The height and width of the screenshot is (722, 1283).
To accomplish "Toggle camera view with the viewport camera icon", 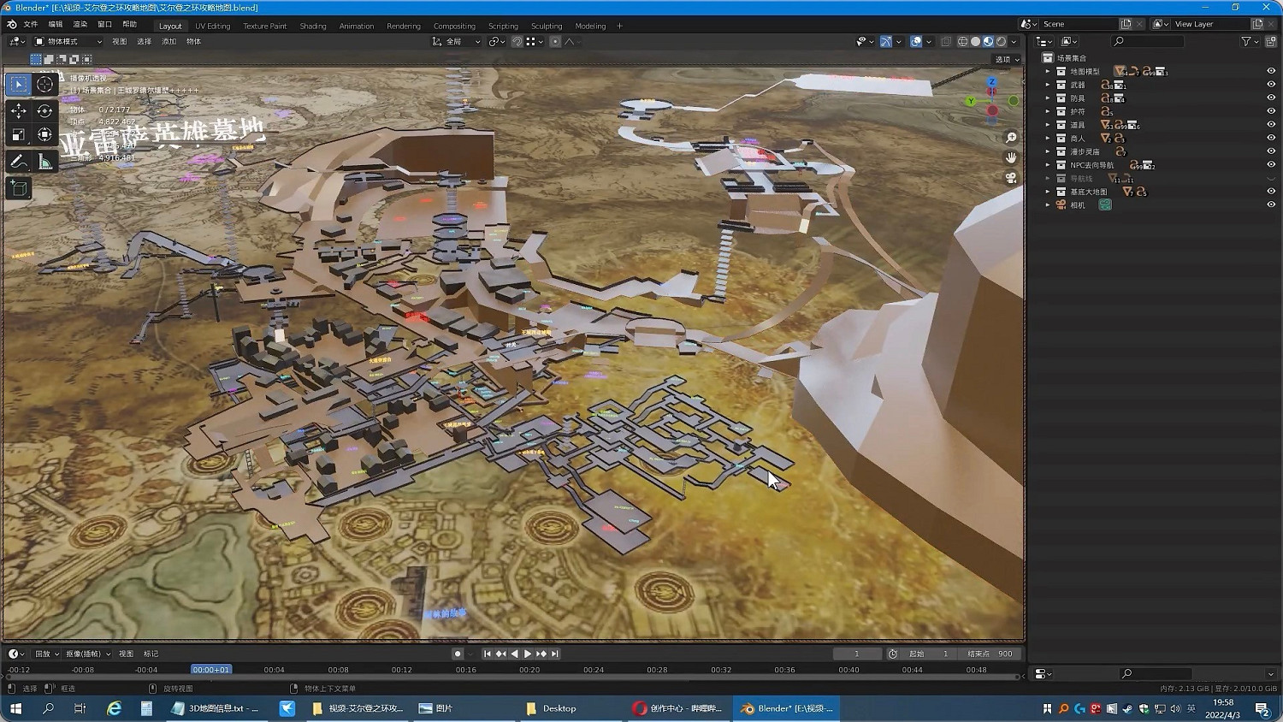I will point(1011,178).
